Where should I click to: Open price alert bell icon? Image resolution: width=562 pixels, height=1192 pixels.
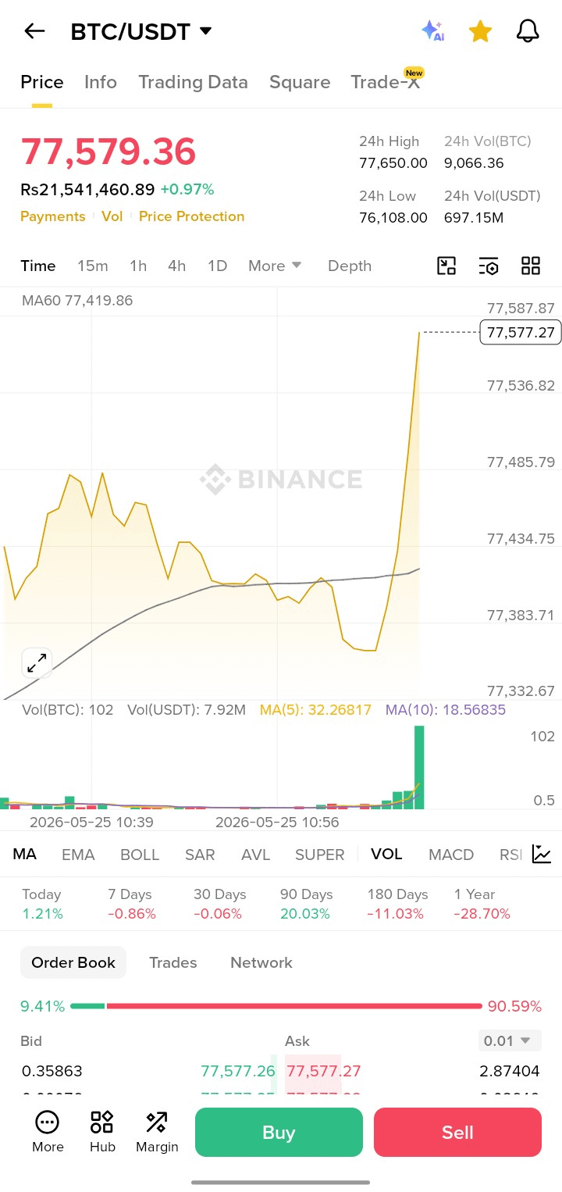[528, 31]
